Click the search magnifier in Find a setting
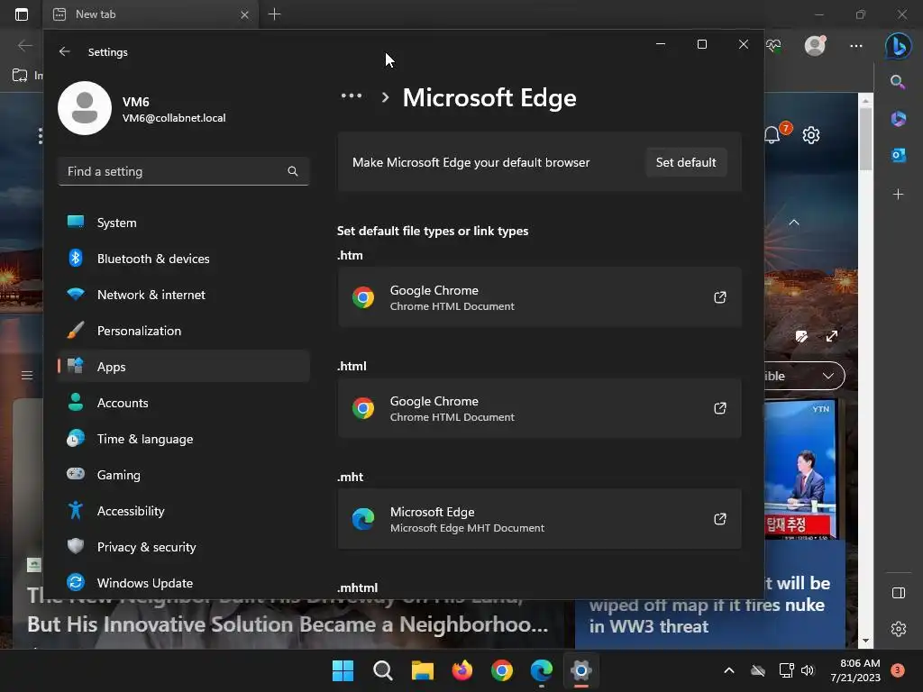 293,171
